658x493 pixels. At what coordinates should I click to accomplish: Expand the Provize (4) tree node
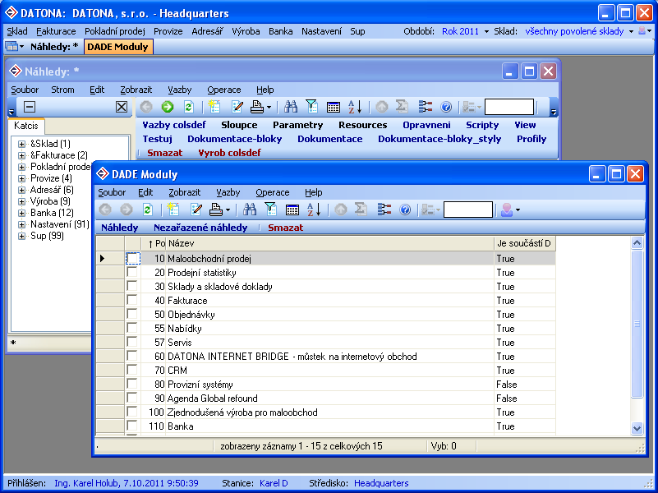coord(22,179)
